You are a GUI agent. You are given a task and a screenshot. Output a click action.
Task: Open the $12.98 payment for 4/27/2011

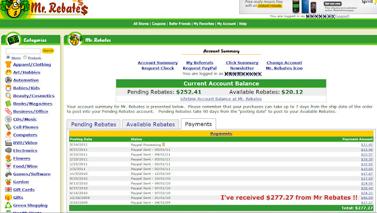[367, 149]
